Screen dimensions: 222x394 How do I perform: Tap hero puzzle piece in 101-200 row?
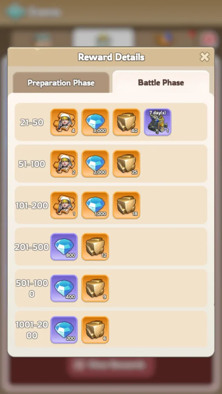point(64,205)
